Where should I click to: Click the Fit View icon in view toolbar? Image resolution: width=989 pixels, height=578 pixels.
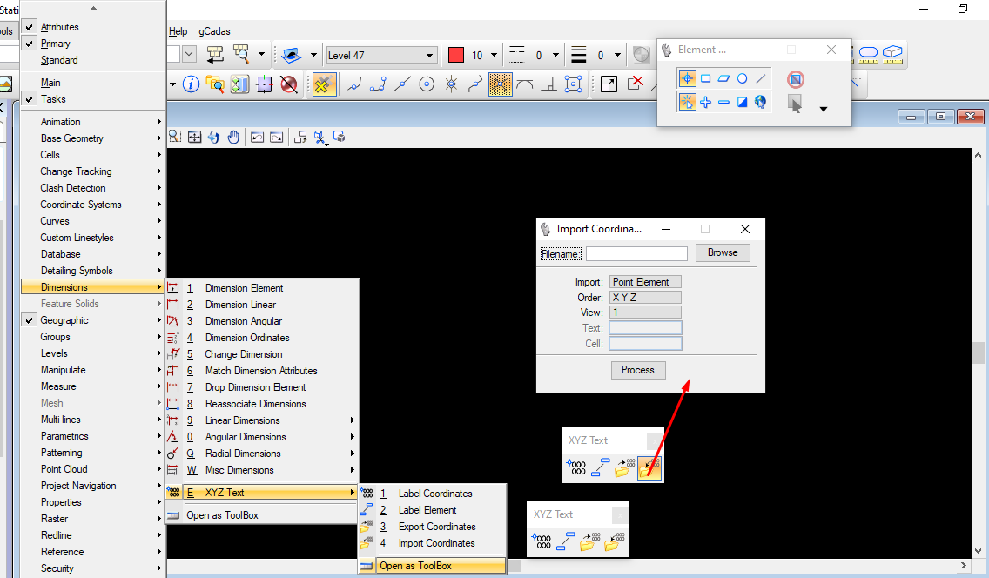tap(194, 137)
